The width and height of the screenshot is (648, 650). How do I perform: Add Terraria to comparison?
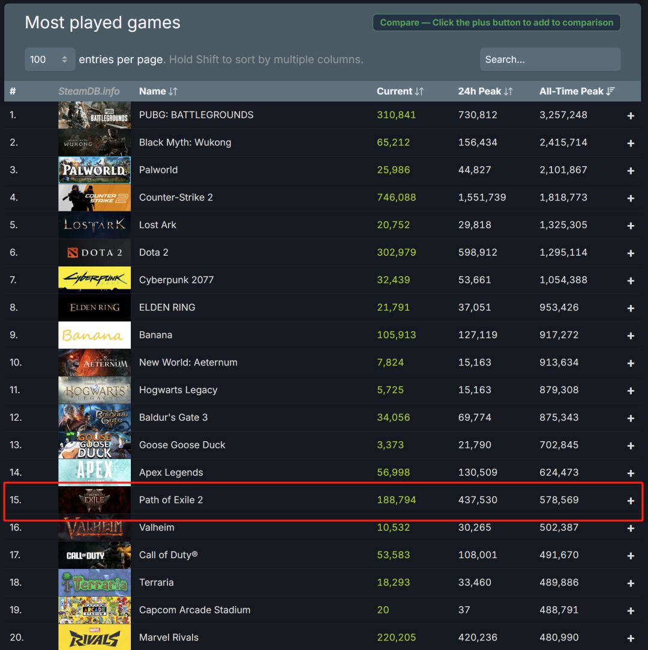[x=631, y=583]
